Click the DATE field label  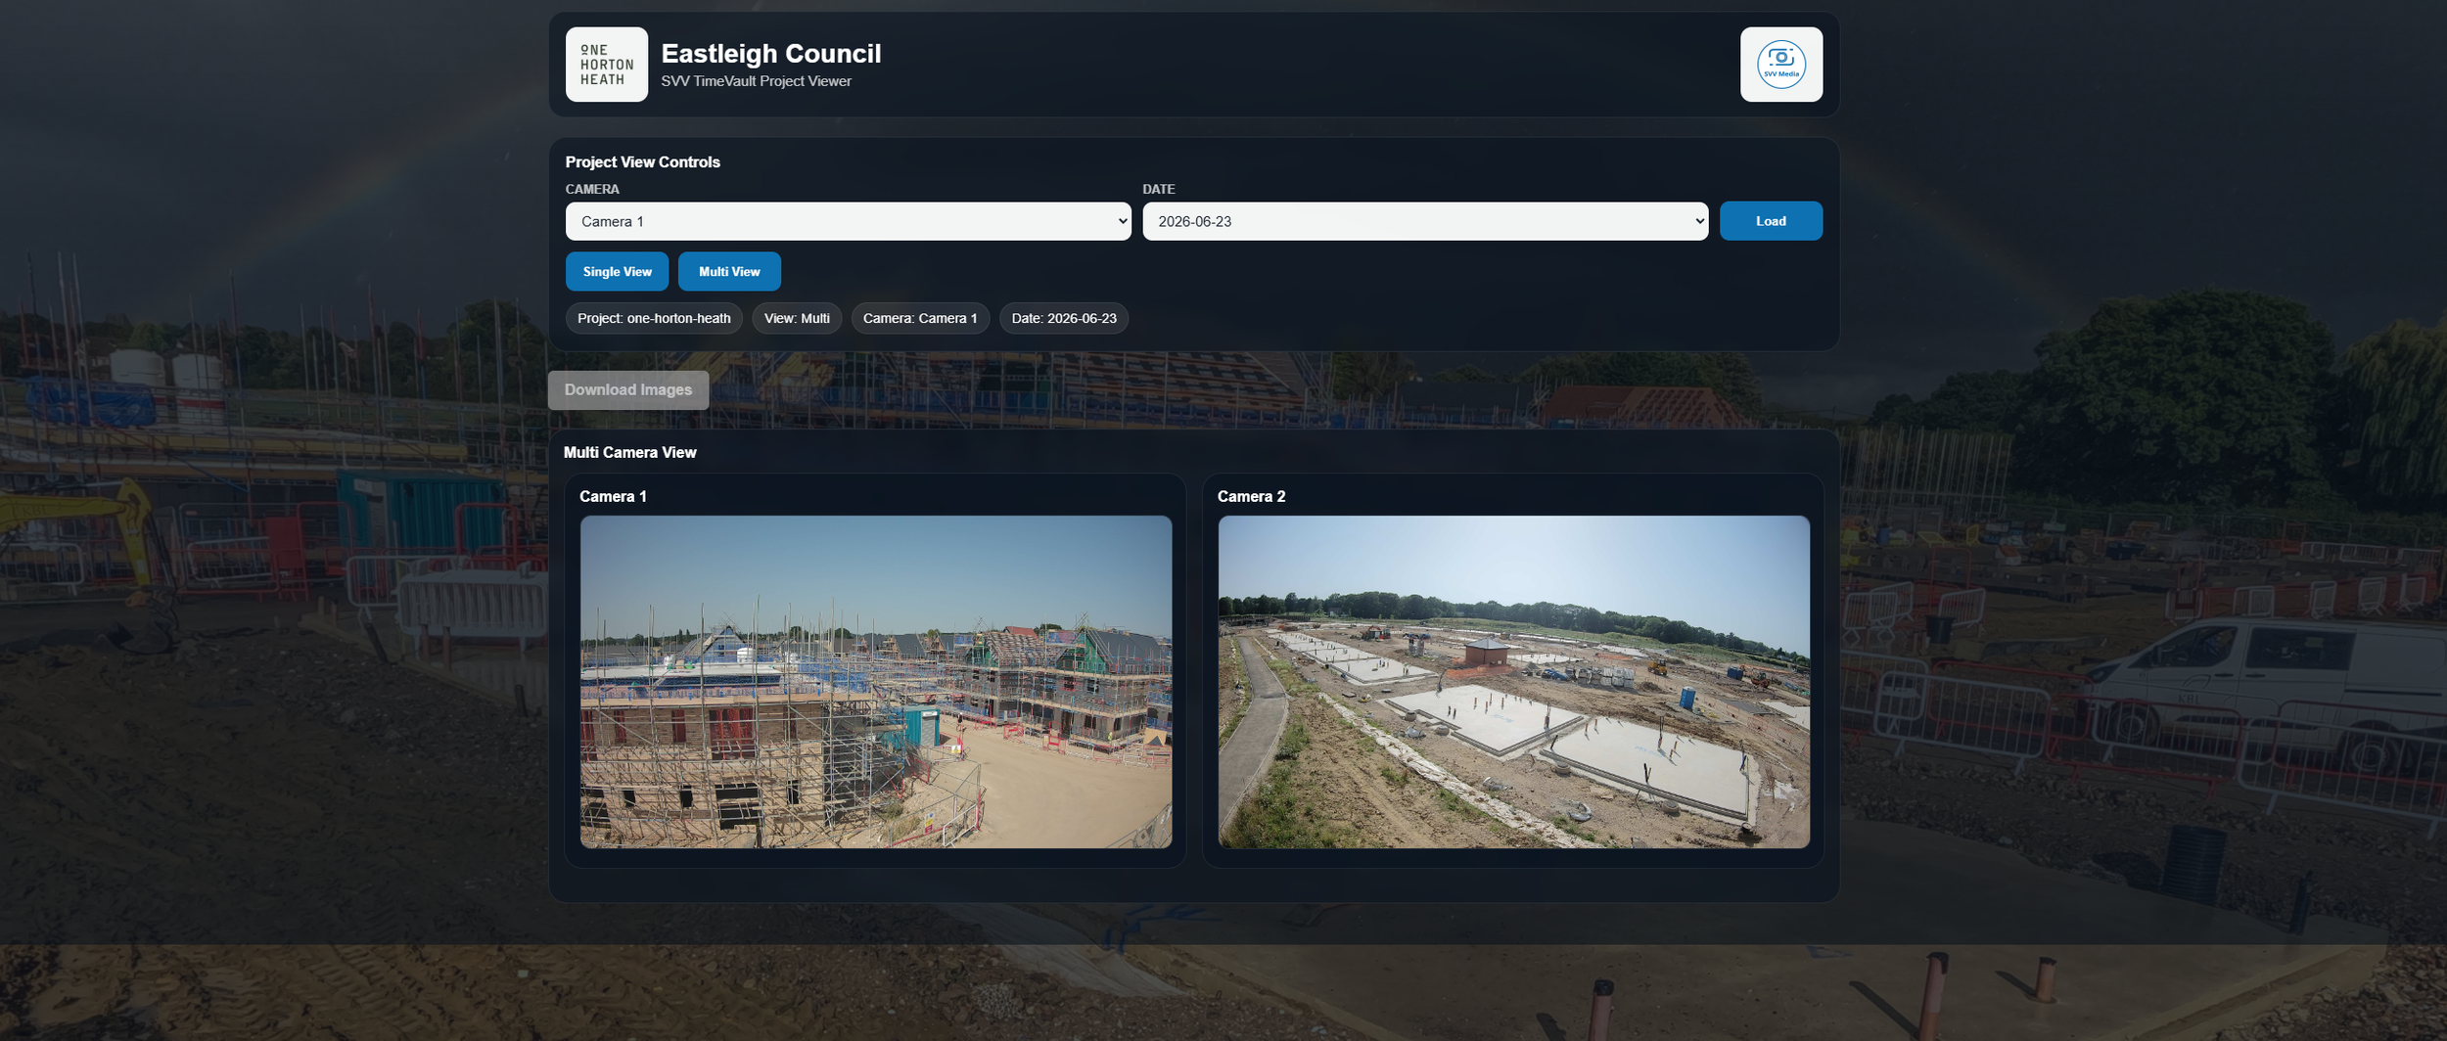[1159, 189]
